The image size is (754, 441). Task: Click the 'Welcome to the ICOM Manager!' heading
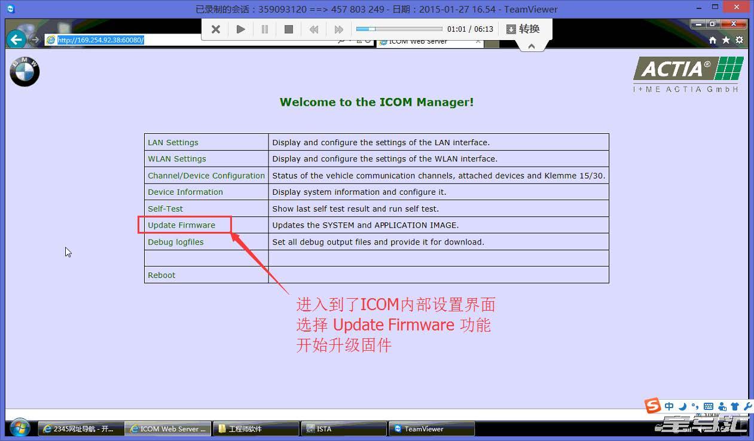(377, 102)
